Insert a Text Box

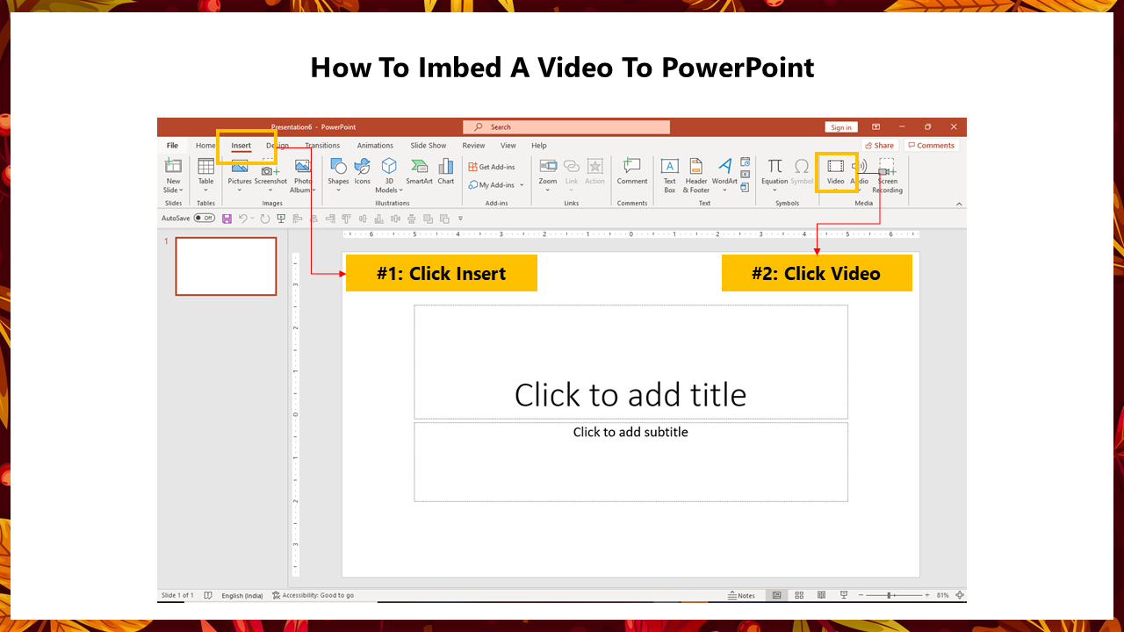[x=669, y=176]
